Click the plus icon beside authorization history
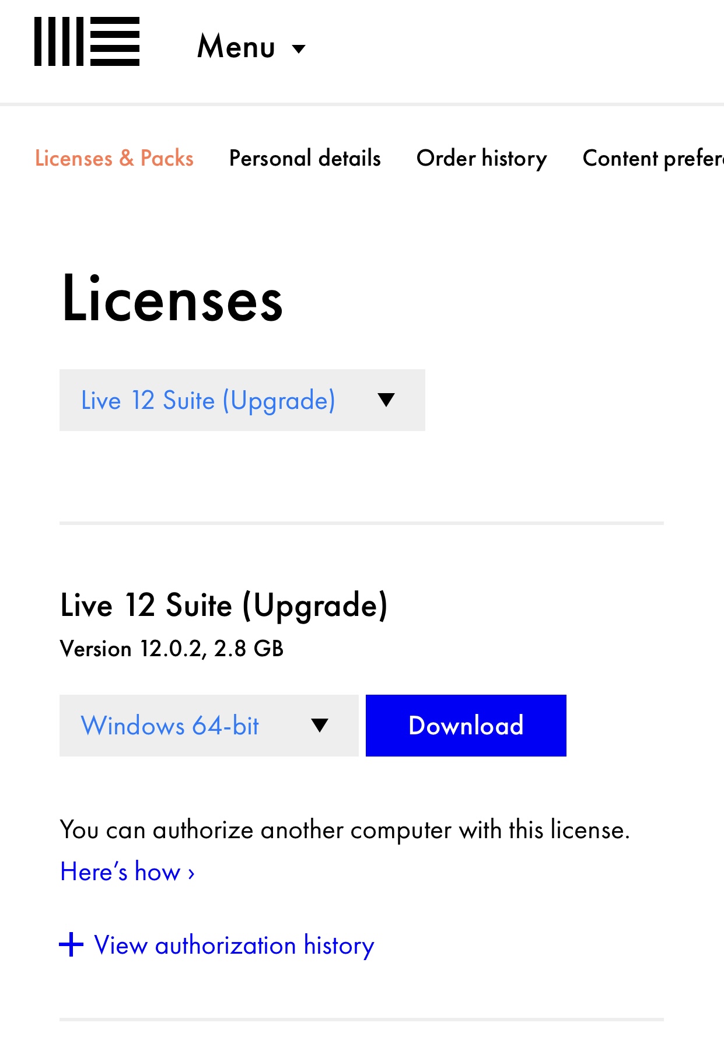The image size is (724, 1040). tap(71, 944)
